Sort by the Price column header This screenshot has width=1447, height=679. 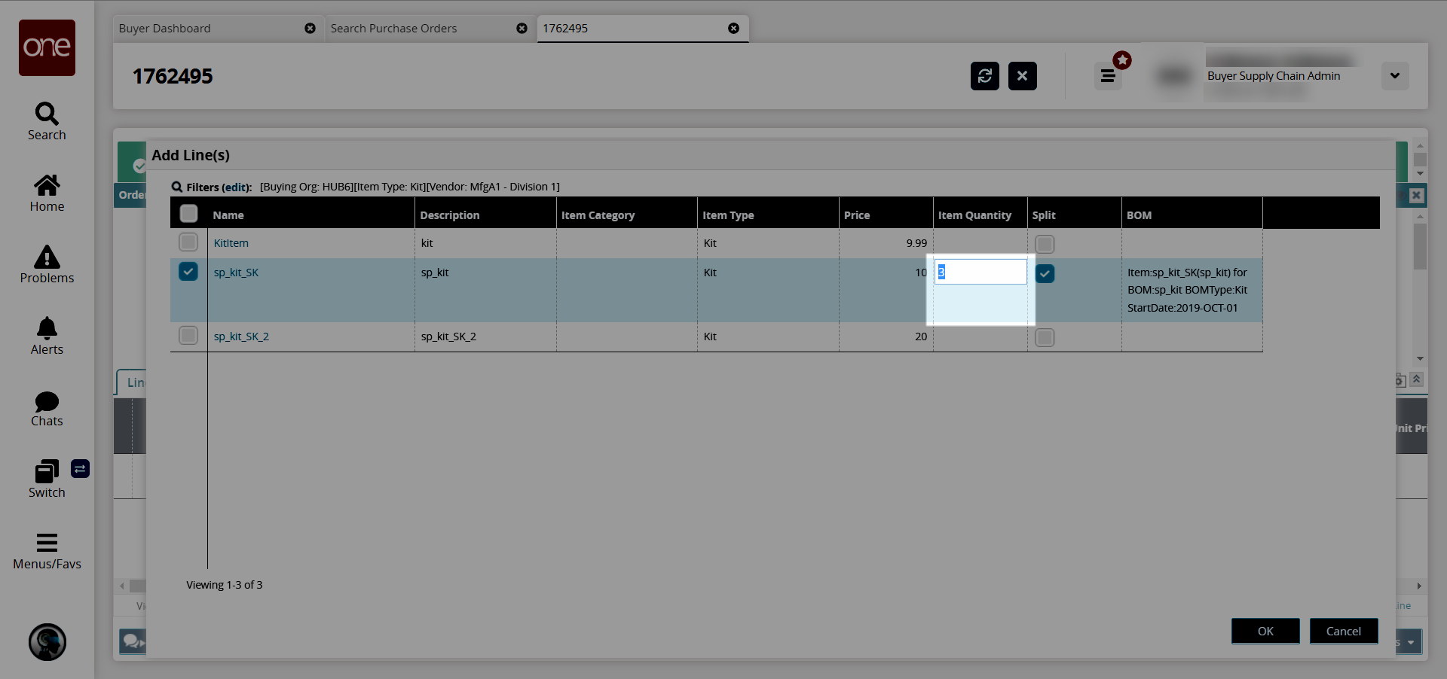[x=886, y=215]
